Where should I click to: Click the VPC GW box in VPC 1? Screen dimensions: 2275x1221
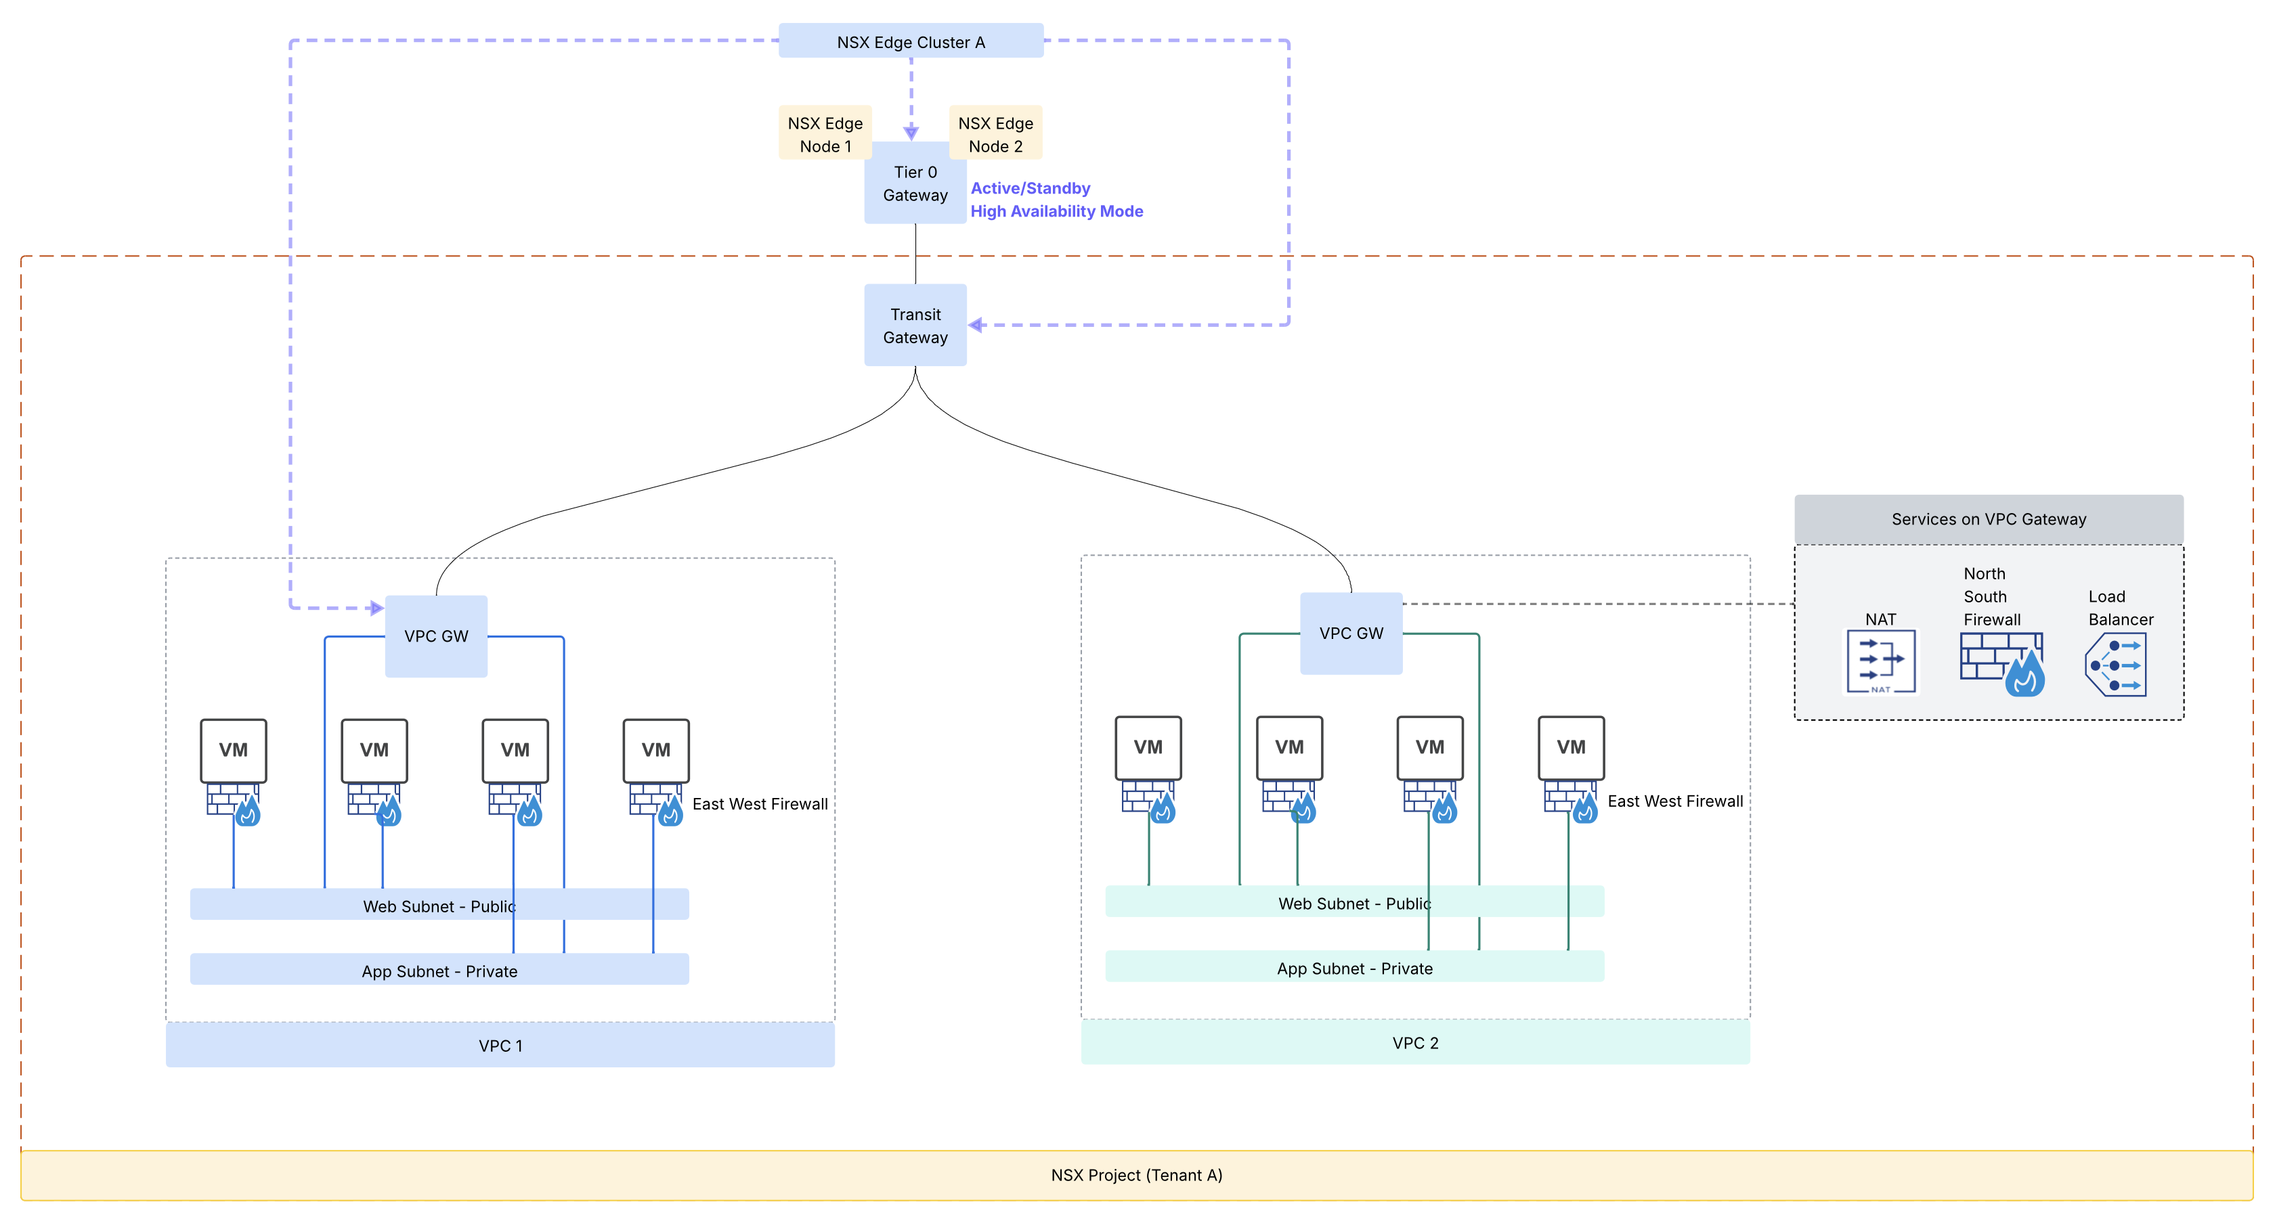click(x=436, y=636)
